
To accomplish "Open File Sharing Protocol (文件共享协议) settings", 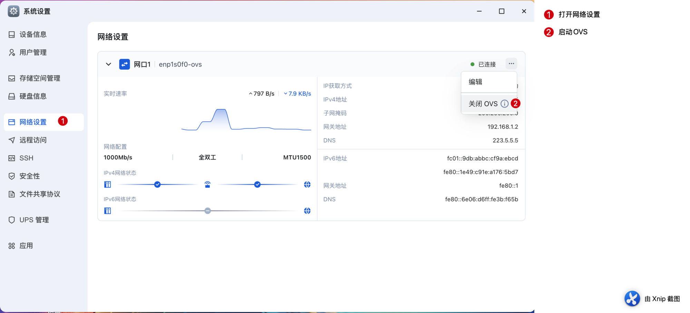I will [39, 194].
